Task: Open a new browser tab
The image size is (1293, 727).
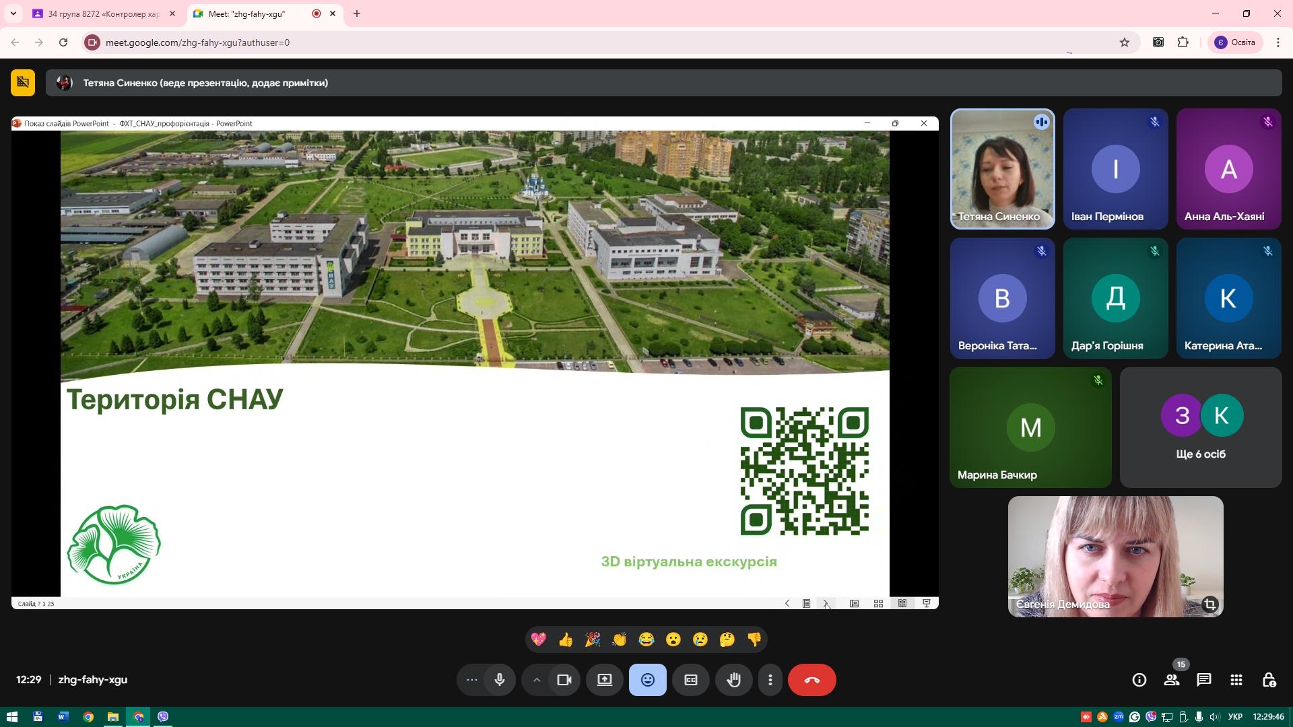Action: pyautogui.click(x=357, y=13)
